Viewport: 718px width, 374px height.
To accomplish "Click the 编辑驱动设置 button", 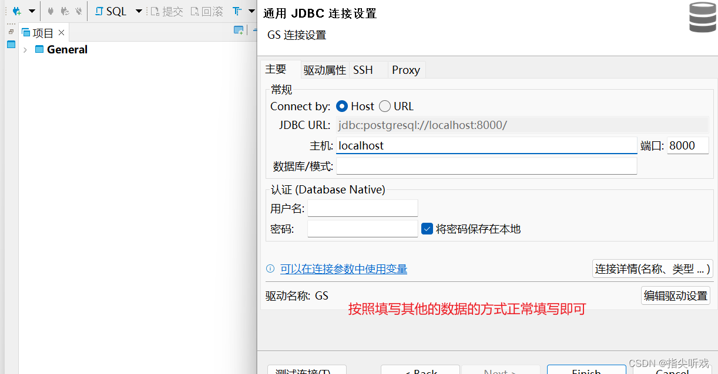I will click(675, 295).
